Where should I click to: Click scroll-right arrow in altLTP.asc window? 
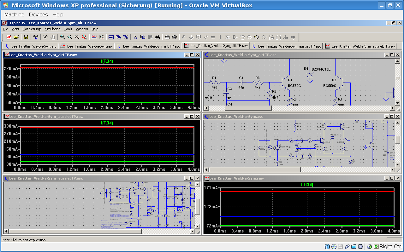393,108
